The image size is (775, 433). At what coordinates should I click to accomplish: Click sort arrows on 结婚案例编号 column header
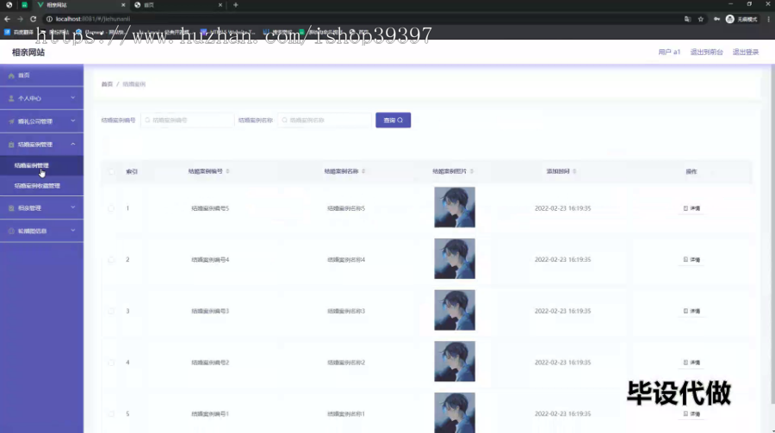tap(228, 171)
